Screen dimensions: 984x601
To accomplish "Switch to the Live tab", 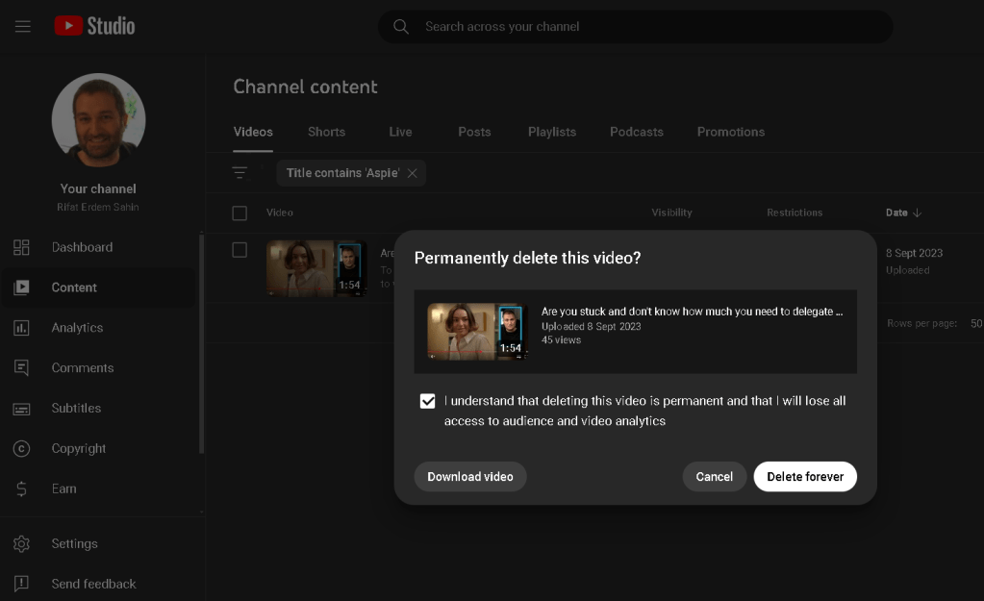I will coord(400,132).
